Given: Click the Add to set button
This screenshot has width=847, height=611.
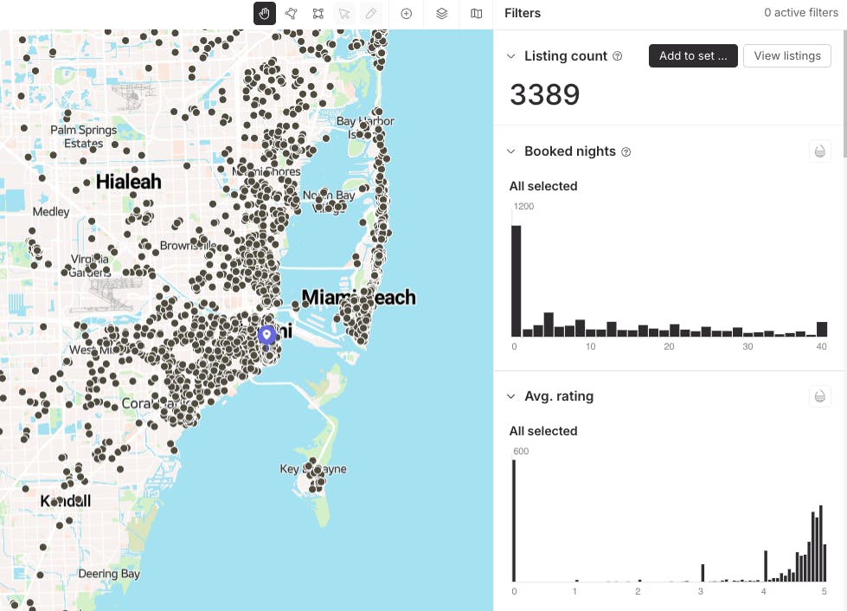Looking at the screenshot, I should tap(693, 55).
